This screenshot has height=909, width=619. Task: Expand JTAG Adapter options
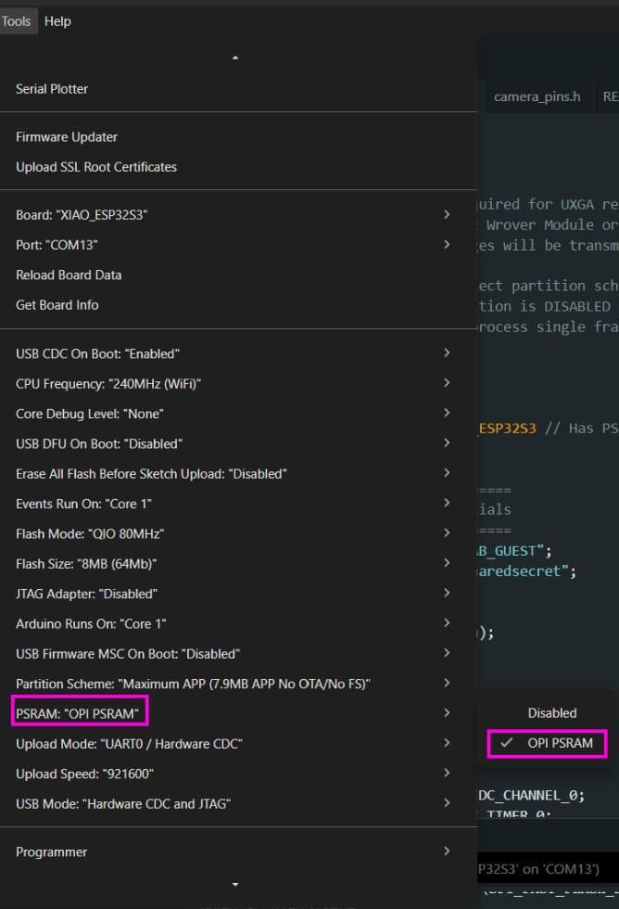[238, 595]
